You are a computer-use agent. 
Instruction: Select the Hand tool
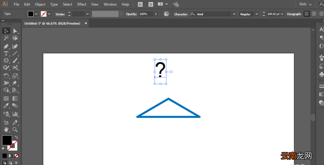click(x=6, y=129)
